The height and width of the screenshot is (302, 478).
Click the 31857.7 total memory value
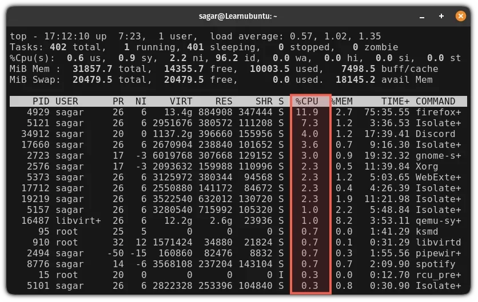coord(93,69)
